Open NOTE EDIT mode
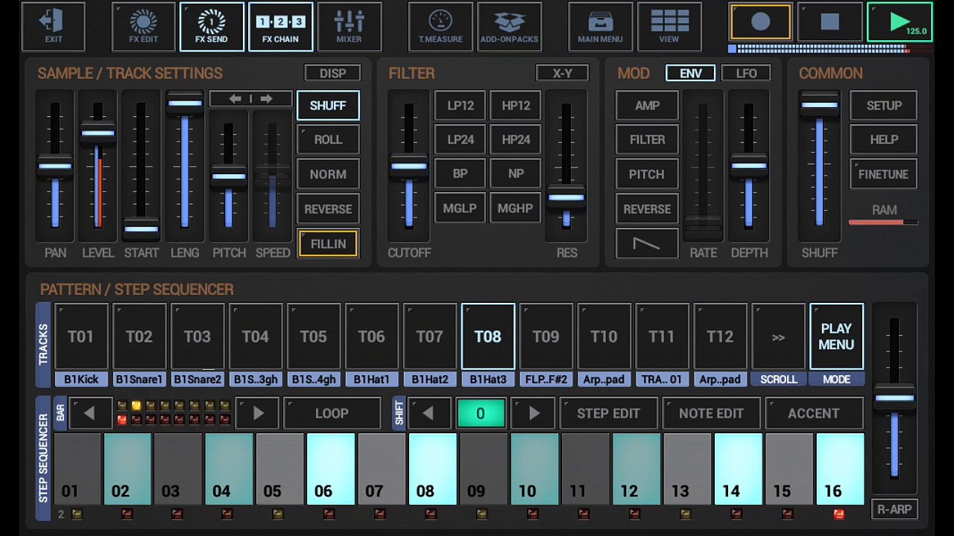The height and width of the screenshot is (536, 954). click(x=711, y=413)
